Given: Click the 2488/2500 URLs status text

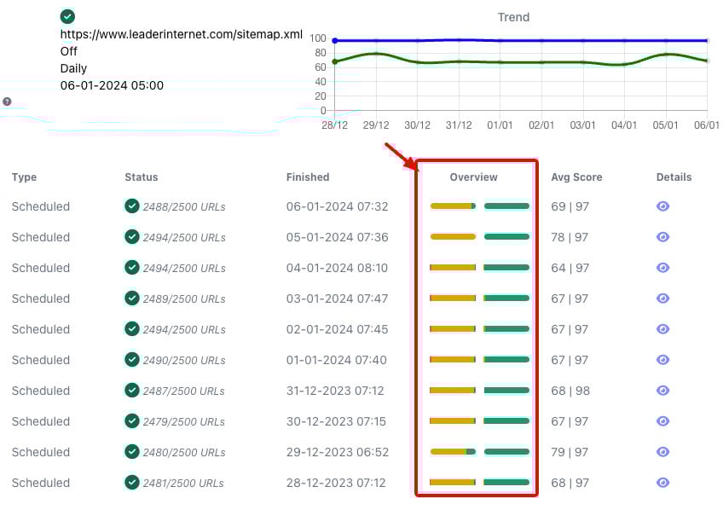Looking at the screenshot, I should point(184,207).
